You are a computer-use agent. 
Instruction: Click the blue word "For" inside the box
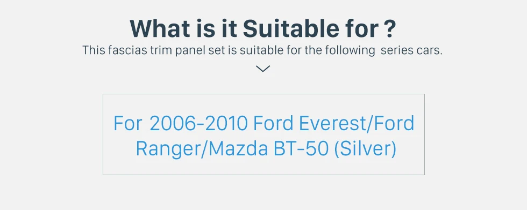(x=128, y=123)
